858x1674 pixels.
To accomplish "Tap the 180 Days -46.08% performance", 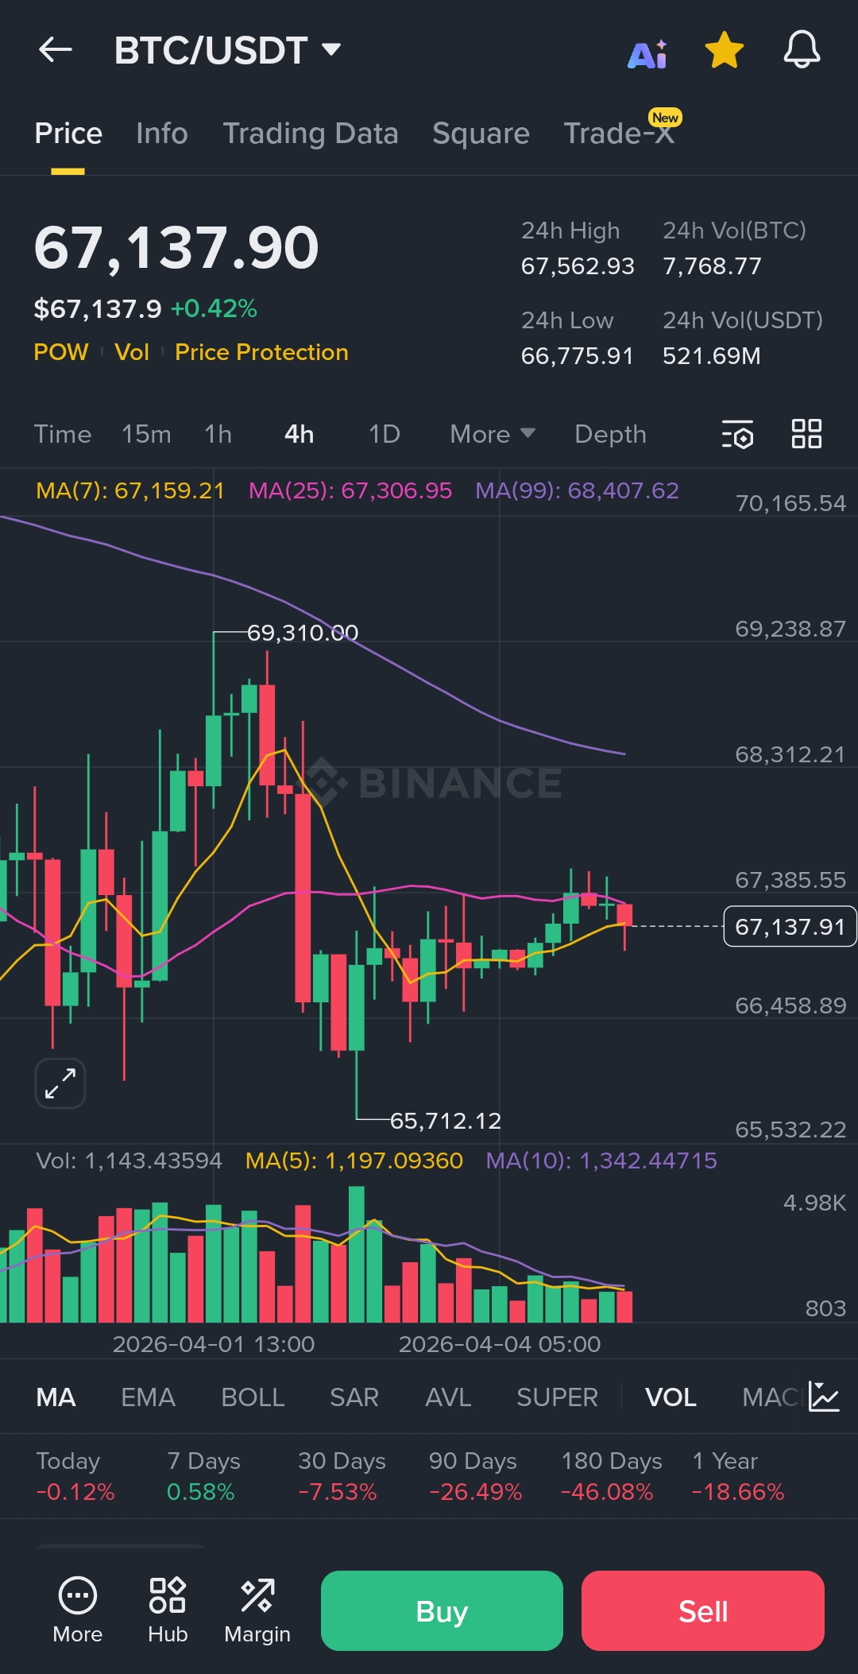I will [x=611, y=1476].
